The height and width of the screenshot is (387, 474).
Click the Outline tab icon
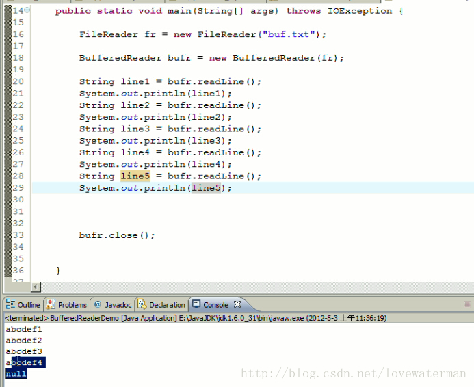pos(10,304)
